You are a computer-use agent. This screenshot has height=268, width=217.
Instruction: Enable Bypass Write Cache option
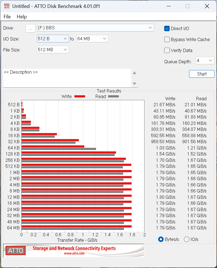coord(167,39)
